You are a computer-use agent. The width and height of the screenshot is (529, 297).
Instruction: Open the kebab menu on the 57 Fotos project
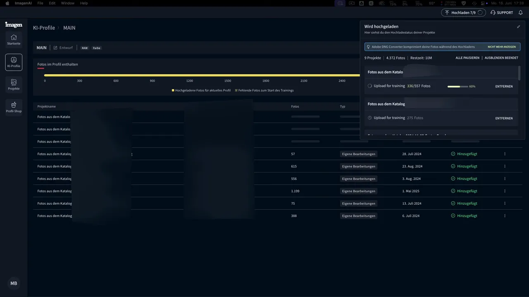(x=505, y=153)
